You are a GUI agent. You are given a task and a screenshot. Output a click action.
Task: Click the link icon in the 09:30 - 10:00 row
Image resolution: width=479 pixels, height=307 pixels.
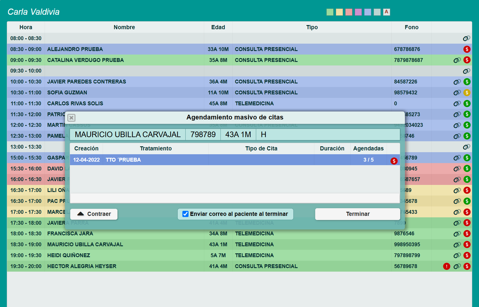[466, 71]
